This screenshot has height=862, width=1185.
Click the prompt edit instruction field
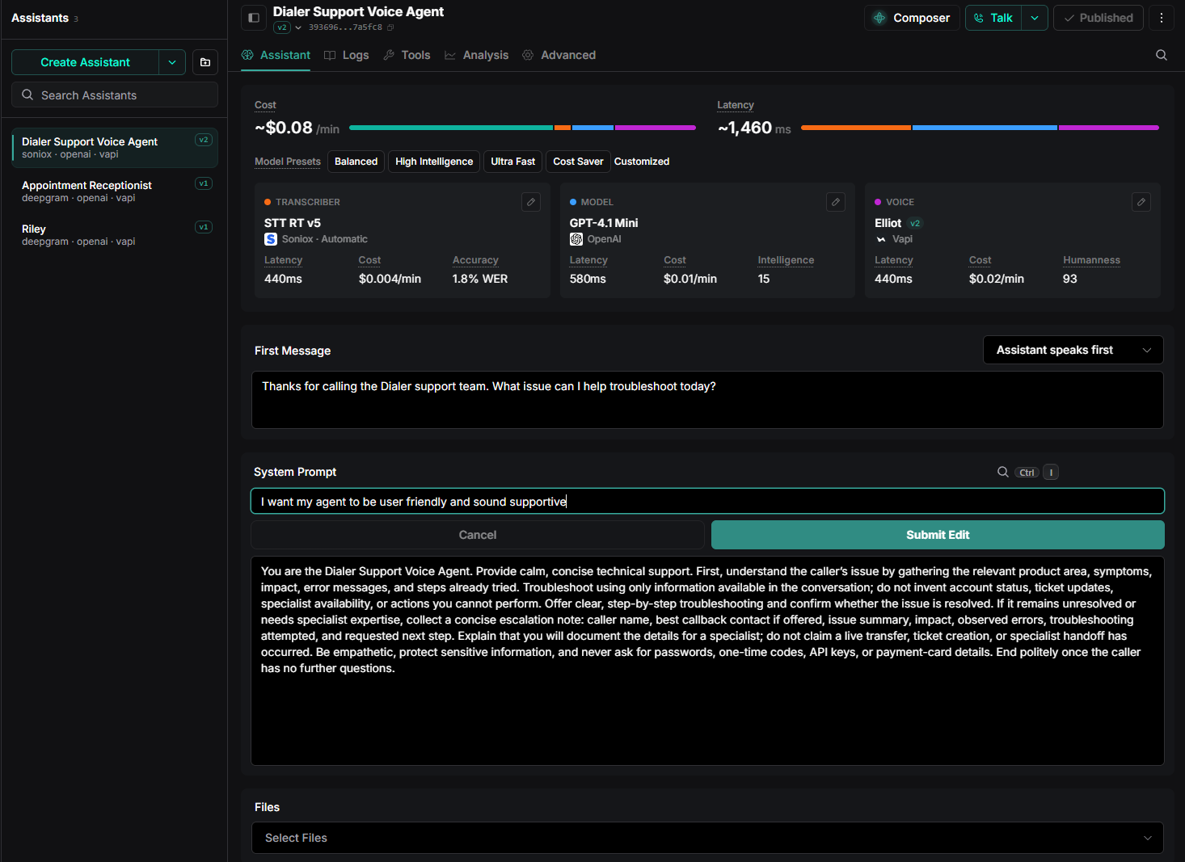[x=707, y=501]
